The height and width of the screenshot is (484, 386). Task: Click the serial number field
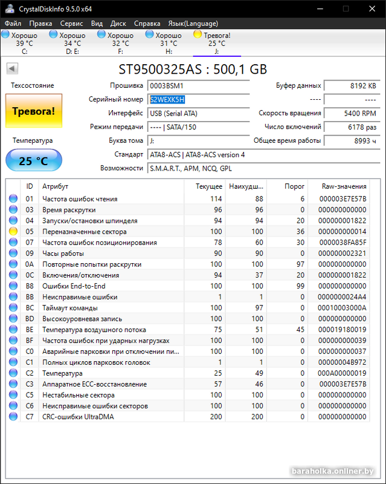click(198, 99)
